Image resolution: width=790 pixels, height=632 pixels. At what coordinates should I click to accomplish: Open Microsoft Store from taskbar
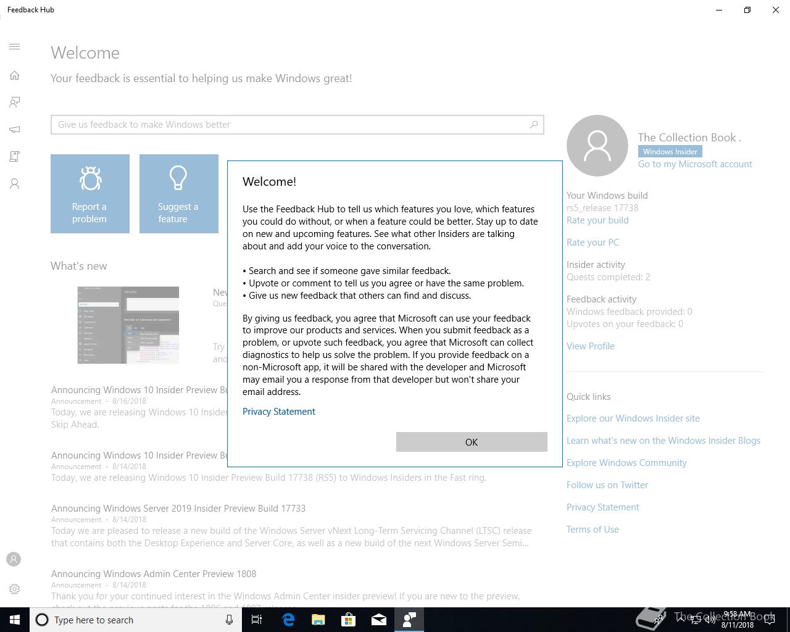coord(349,620)
